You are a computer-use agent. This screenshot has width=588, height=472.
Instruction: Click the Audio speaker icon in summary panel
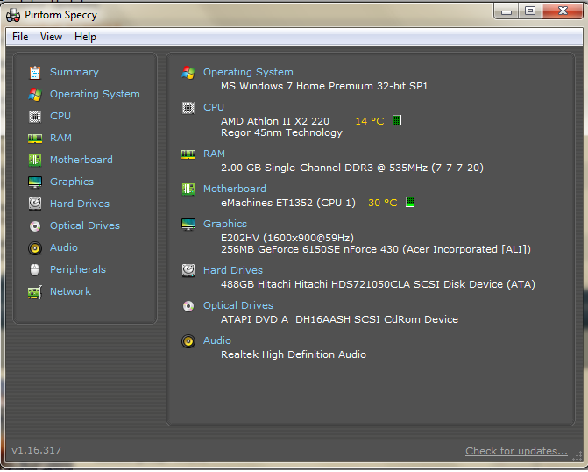pyautogui.click(x=188, y=341)
